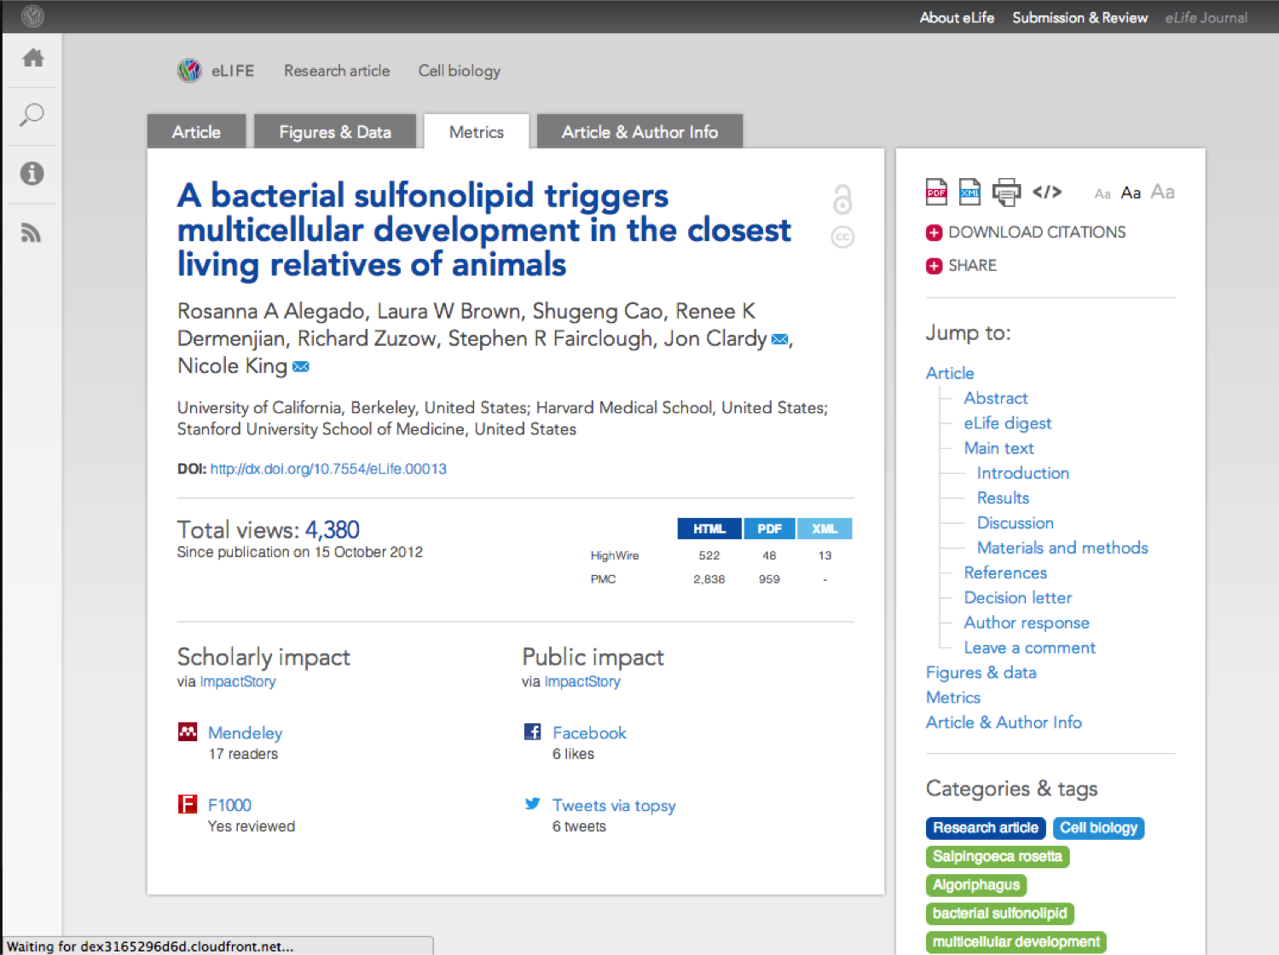Open Submission & Review in top bar

point(1079,18)
